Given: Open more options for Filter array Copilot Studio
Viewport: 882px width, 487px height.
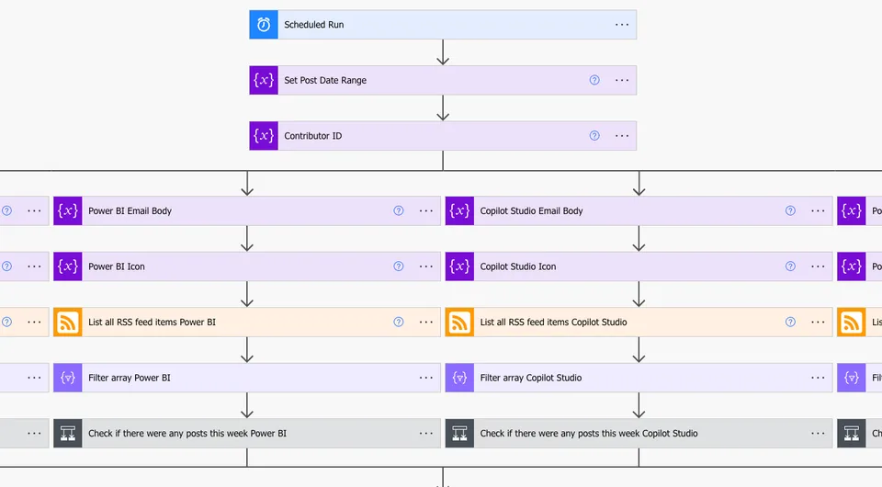Looking at the screenshot, I should 818,378.
